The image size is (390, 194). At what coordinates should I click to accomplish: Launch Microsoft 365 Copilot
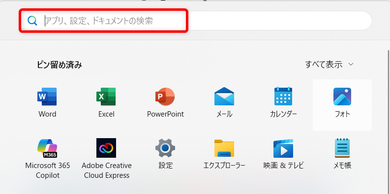(47, 159)
